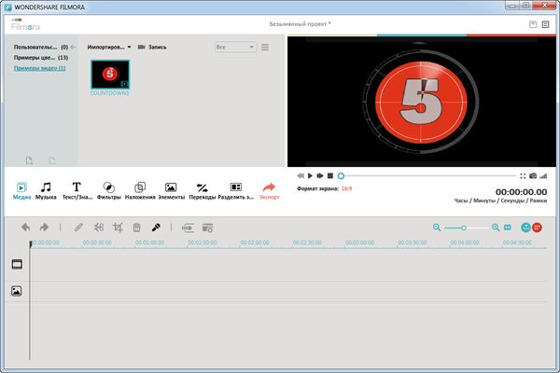The height and width of the screenshot is (373, 560).
Task: Open the Разделить э... split screen tab
Action: click(x=236, y=190)
